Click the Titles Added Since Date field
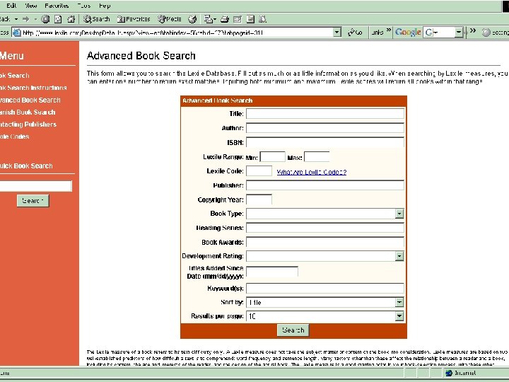Image resolution: width=509 pixels, height=382 pixels. click(272, 272)
